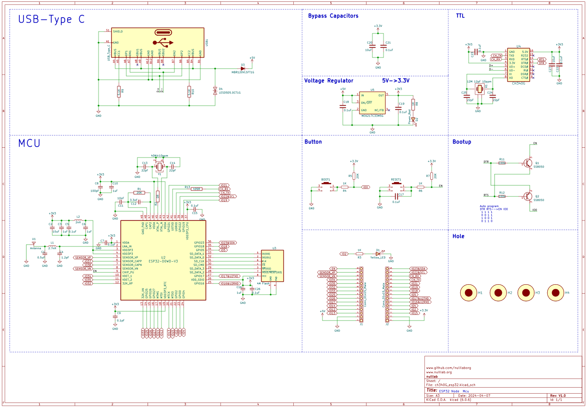Select the Q2 SS8050 transistor symbol
Image resolution: width=588 pixels, height=408 pixels.
(527, 196)
